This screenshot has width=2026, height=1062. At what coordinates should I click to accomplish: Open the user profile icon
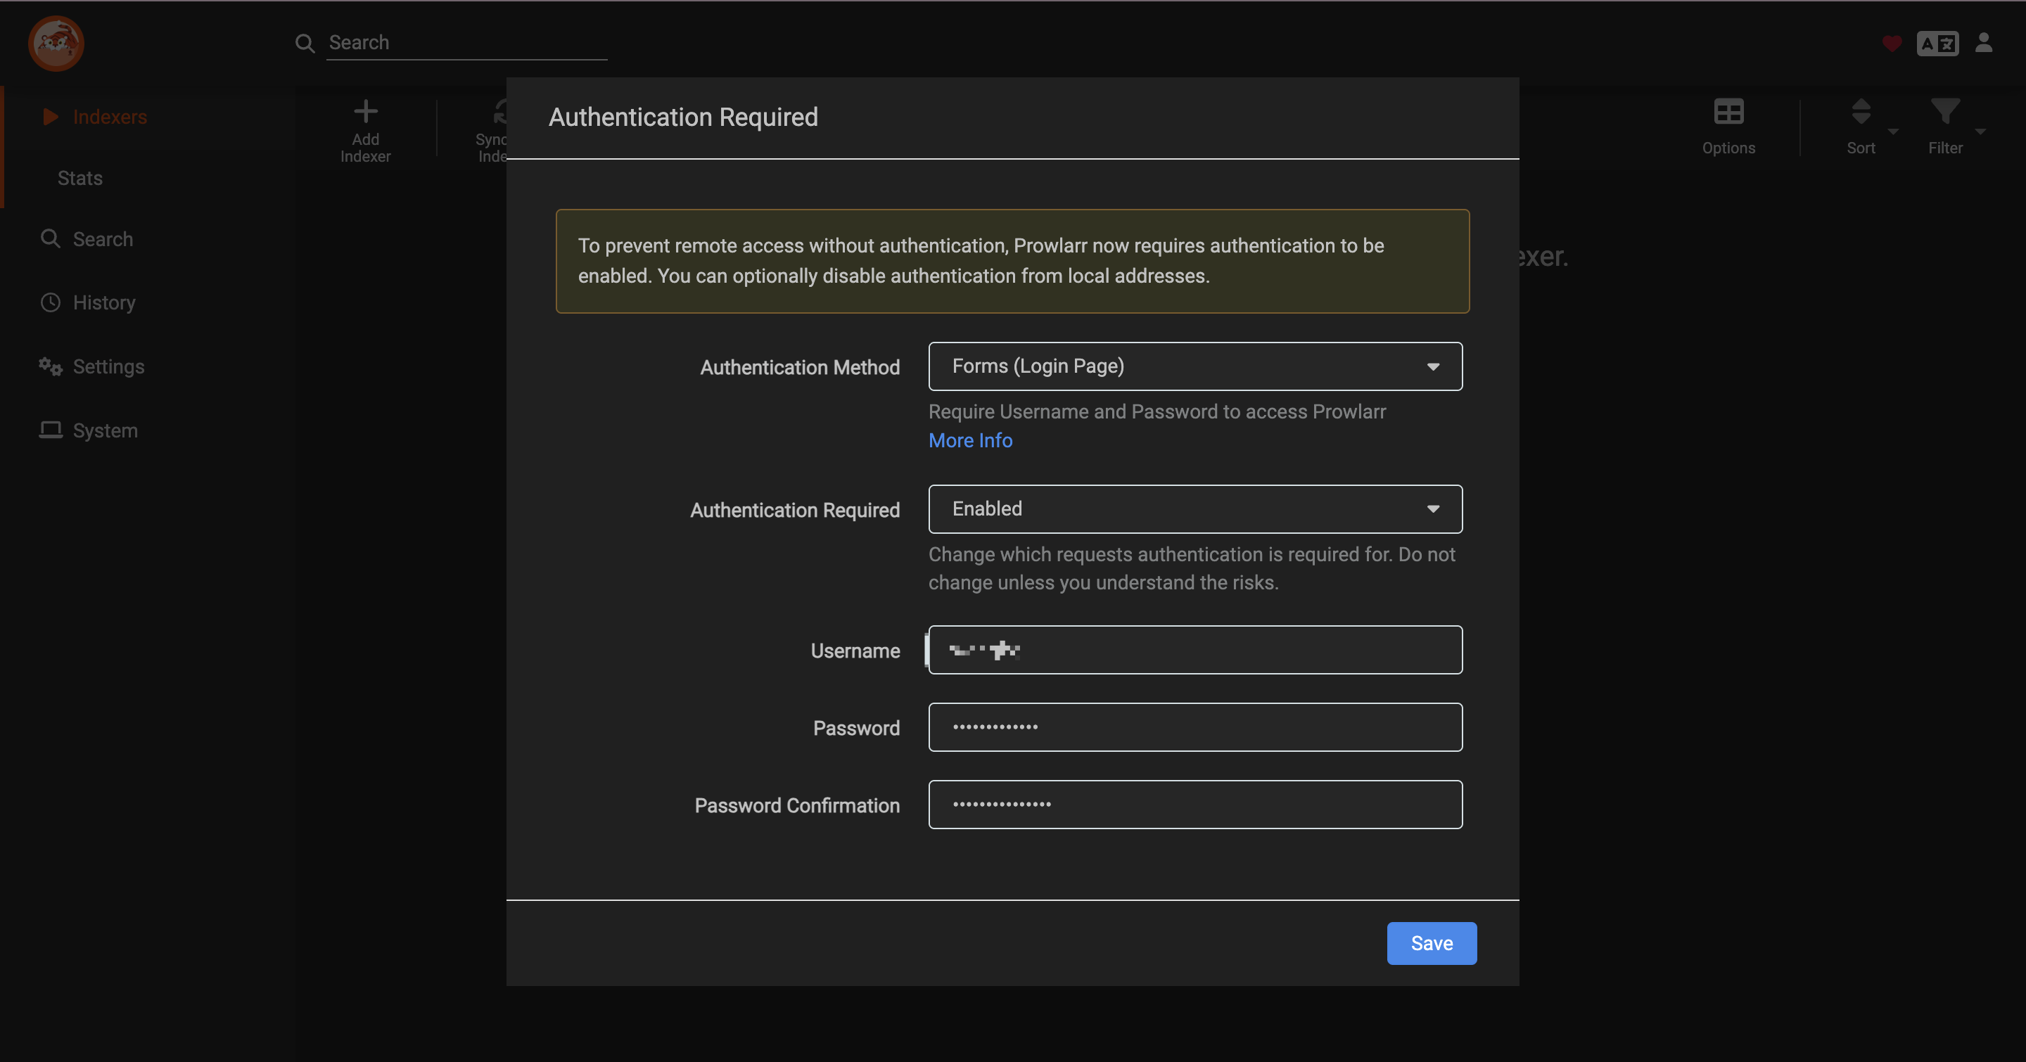tap(1984, 42)
